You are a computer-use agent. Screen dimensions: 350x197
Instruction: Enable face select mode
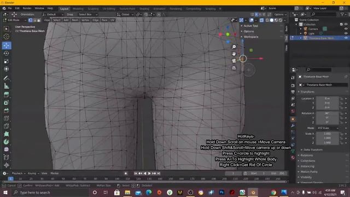coord(39,20)
